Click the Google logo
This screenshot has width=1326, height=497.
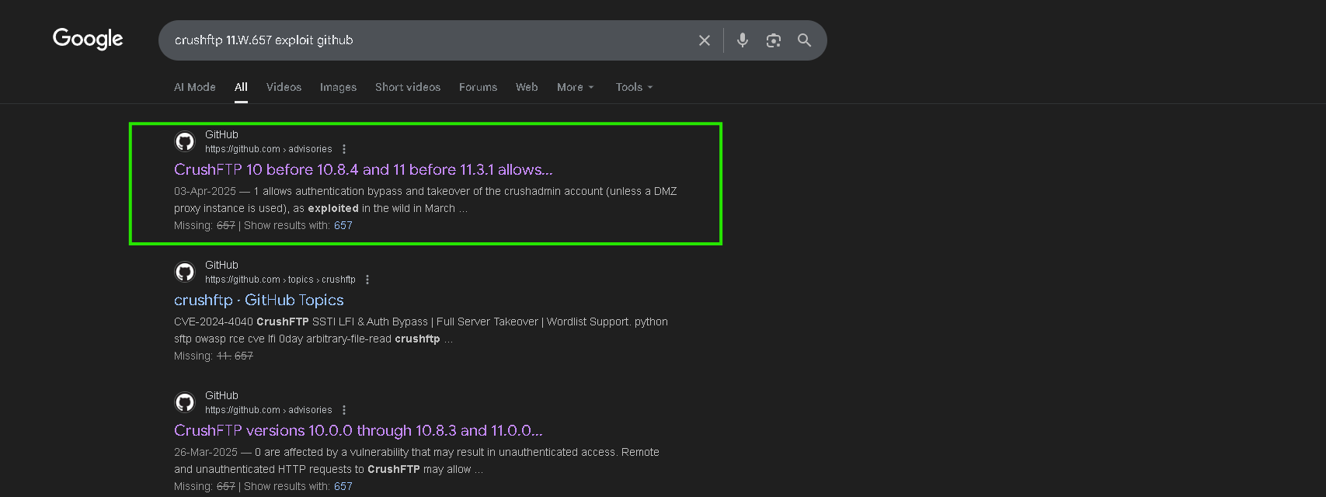[88, 39]
